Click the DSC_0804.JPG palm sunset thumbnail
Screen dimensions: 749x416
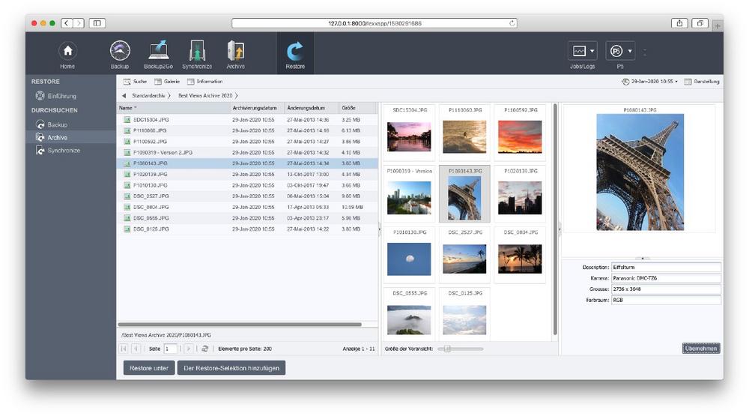pyautogui.click(x=520, y=259)
